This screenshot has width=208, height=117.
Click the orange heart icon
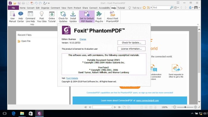(144, 8)
